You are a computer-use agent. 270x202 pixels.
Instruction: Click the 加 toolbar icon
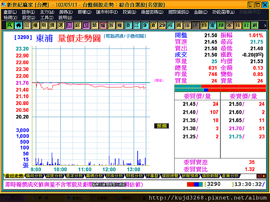tap(27, 25)
